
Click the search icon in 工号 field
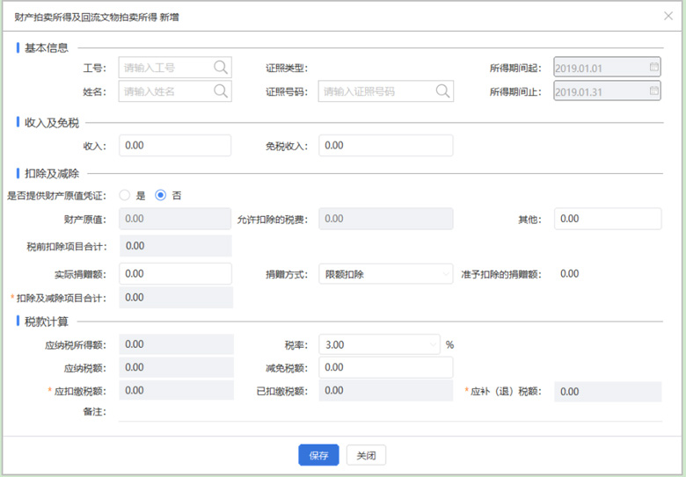point(220,67)
